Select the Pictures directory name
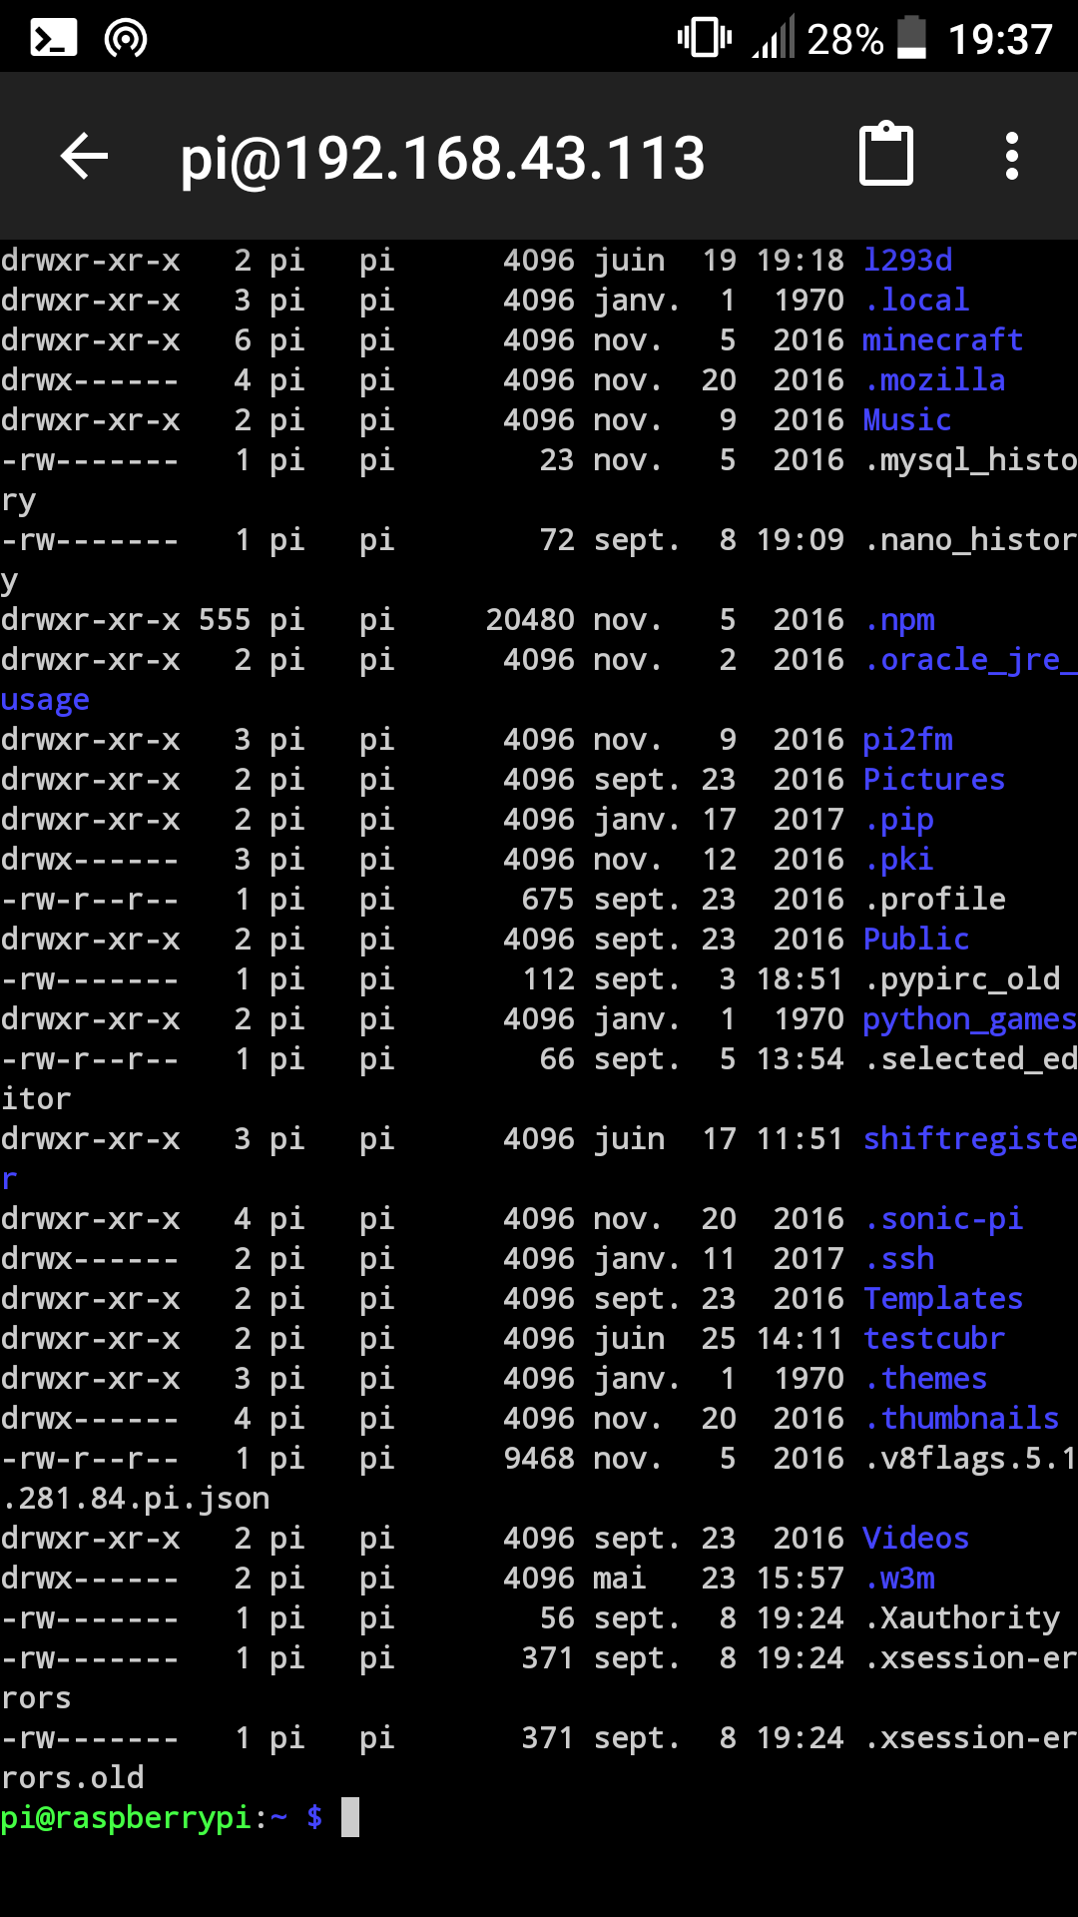Image resolution: width=1078 pixels, height=1917 pixels. 934,780
